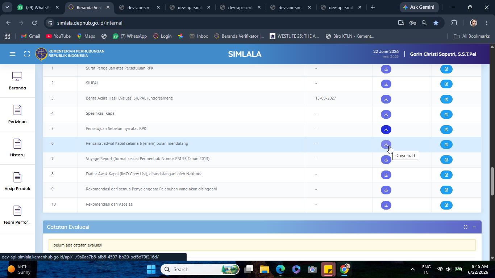Edit Daftar Awak Kapal row
Viewport: 495px width, 278px height.
pyautogui.click(x=446, y=175)
